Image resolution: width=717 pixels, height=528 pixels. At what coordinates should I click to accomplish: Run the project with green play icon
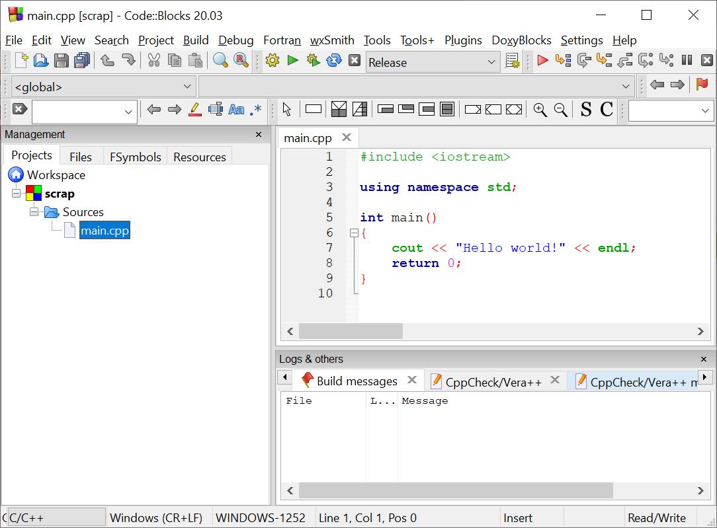click(x=293, y=61)
